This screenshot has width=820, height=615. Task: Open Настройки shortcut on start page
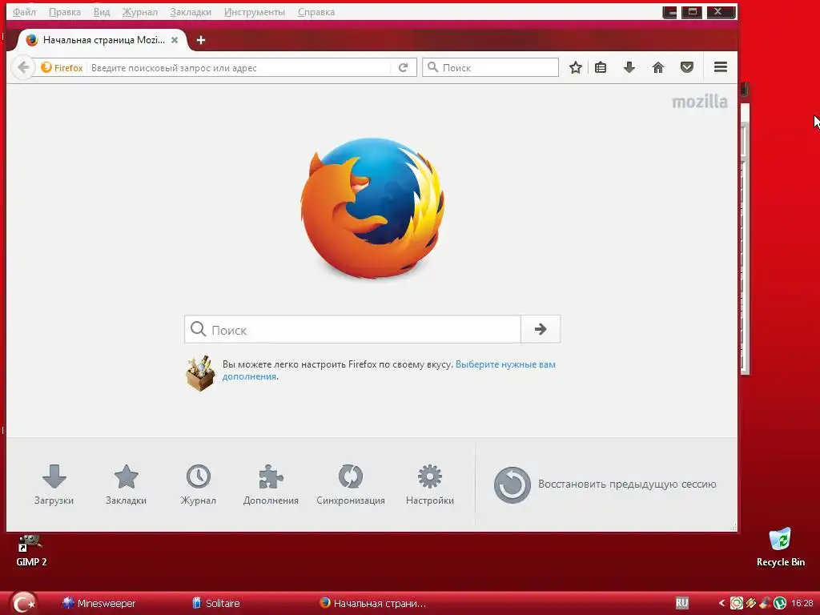[430, 484]
